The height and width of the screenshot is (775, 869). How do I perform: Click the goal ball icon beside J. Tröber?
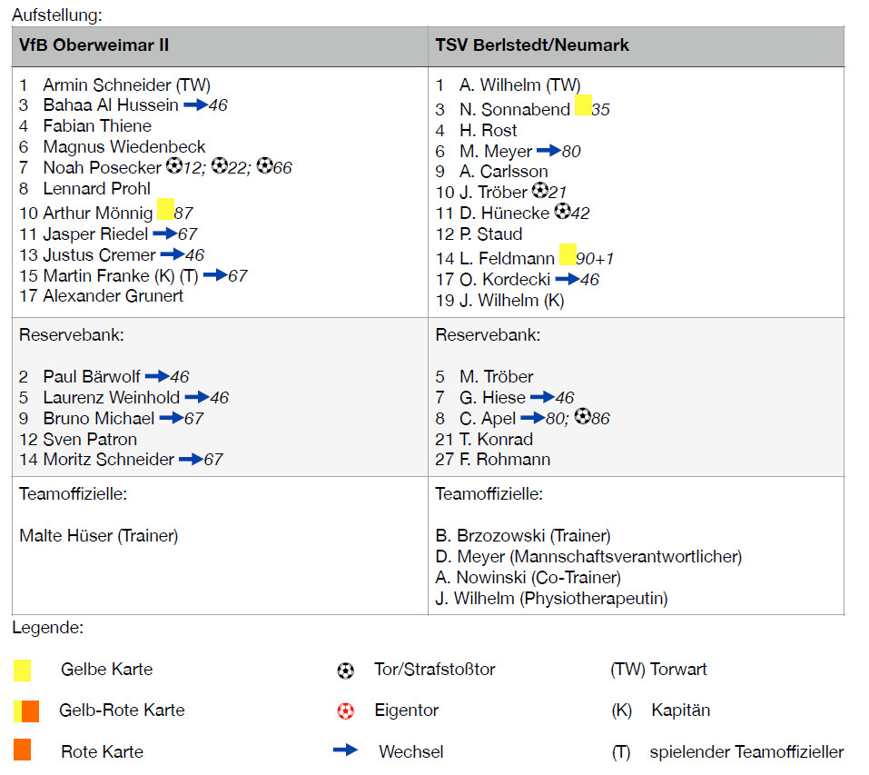(540, 191)
